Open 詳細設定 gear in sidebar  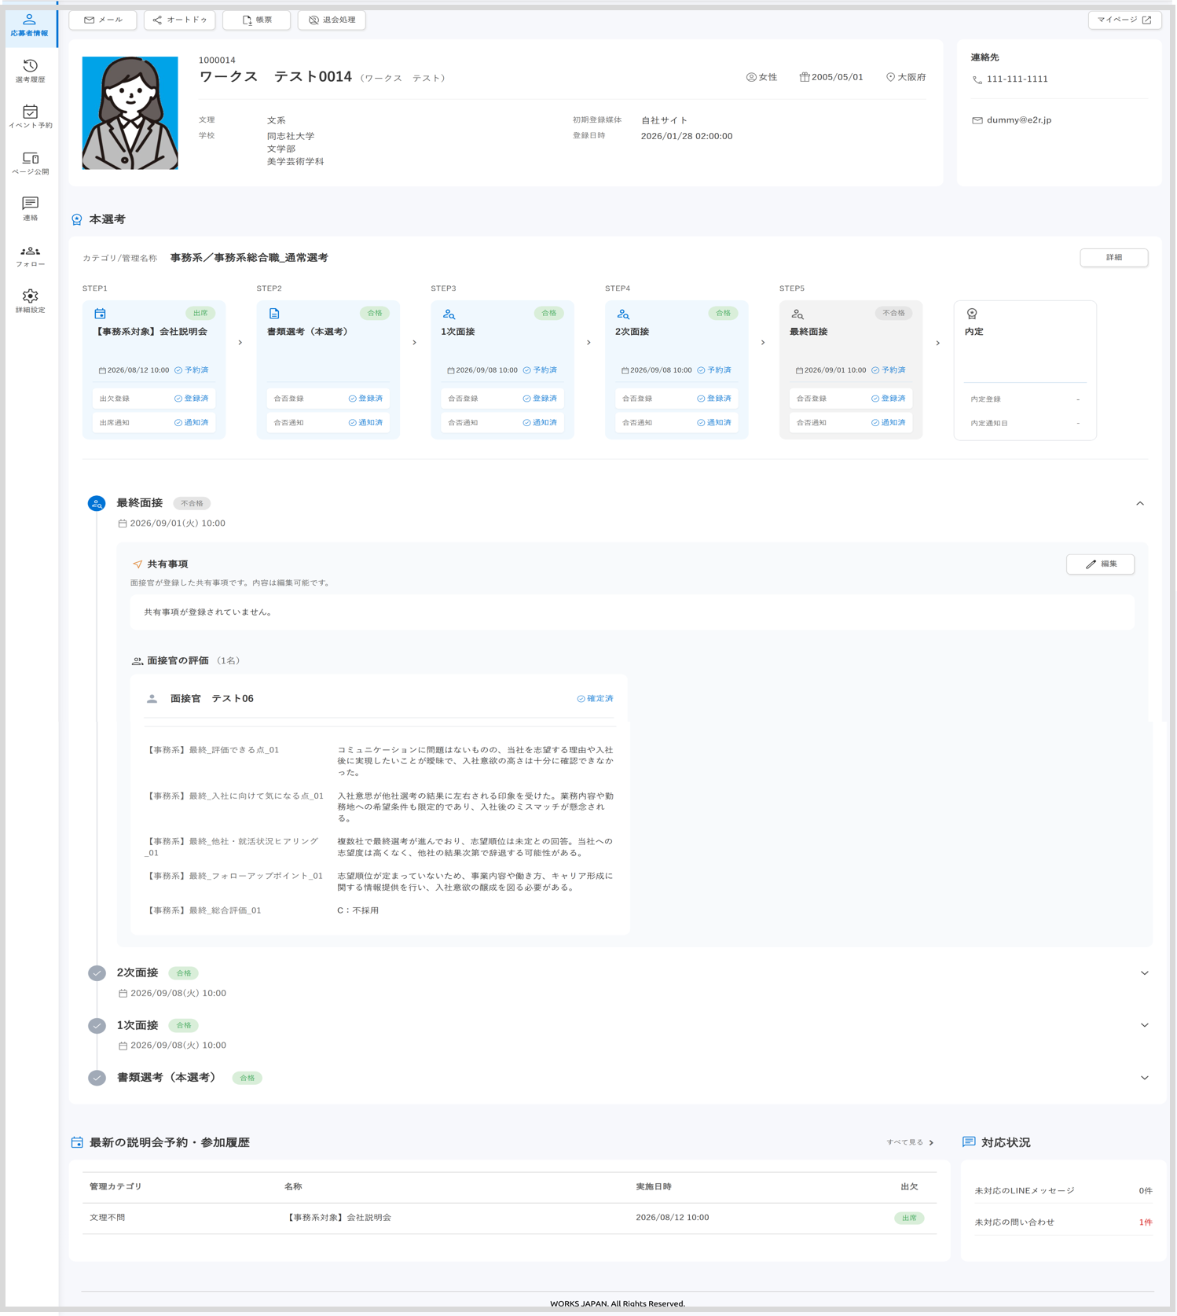tap(30, 301)
